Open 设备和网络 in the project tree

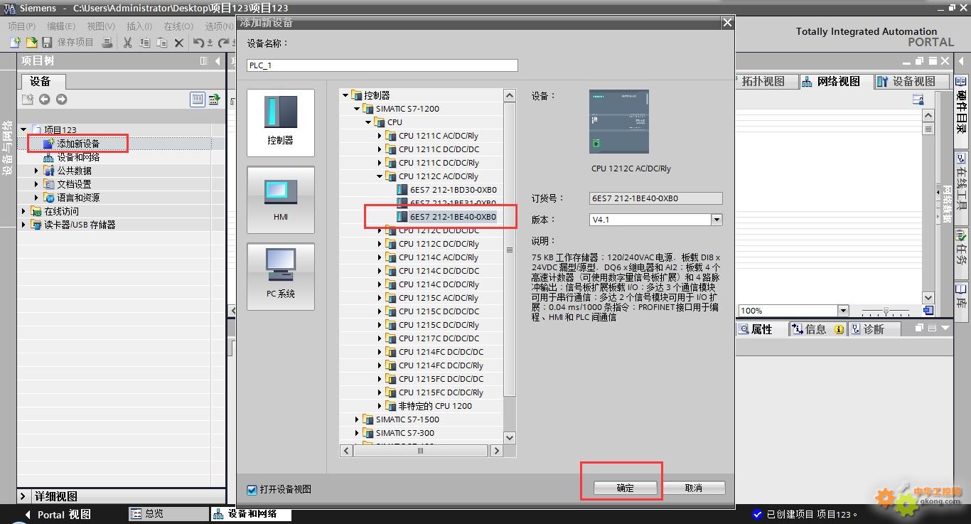78,157
